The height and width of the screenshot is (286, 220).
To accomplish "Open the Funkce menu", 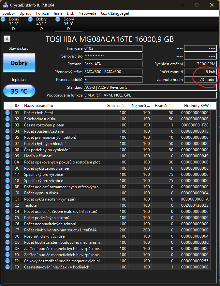I will pyautogui.click(x=42, y=13).
